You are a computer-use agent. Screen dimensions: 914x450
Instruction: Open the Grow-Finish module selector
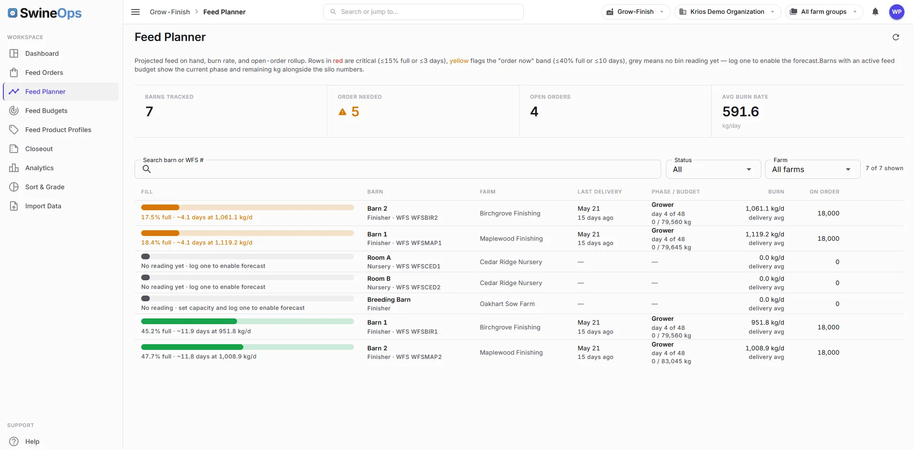tap(636, 12)
